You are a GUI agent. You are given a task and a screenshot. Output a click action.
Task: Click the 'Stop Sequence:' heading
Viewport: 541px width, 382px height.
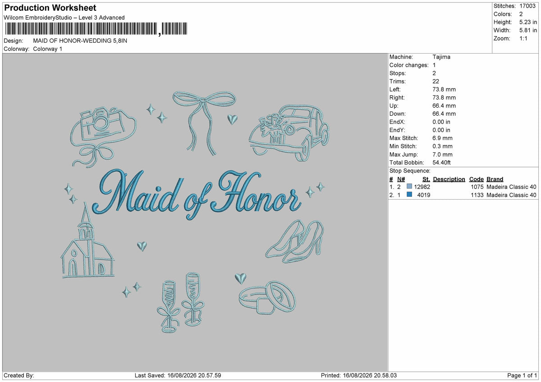[410, 171]
